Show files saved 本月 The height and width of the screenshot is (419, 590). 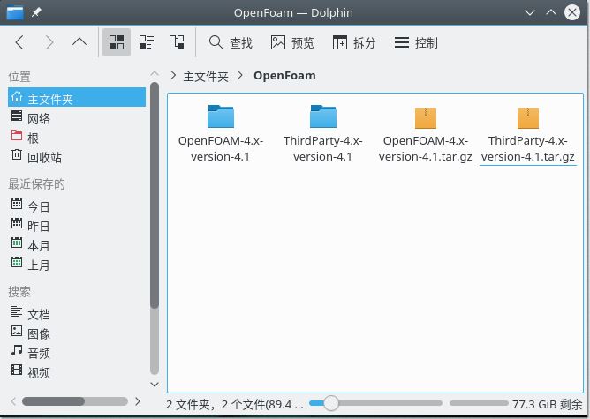(x=77, y=245)
